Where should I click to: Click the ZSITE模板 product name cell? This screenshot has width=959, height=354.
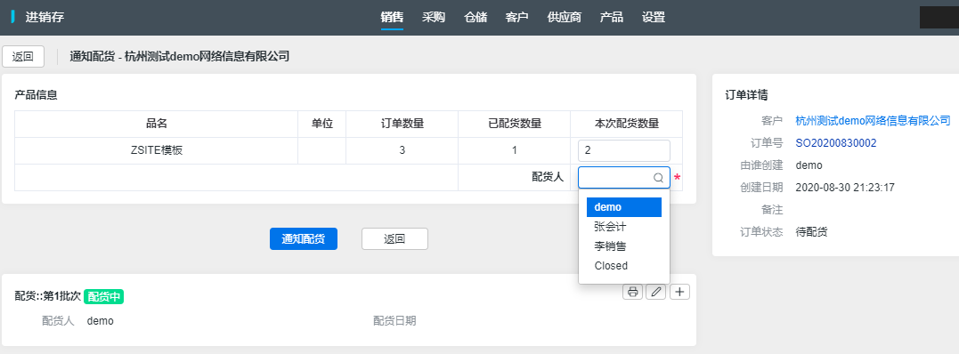(156, 150)
